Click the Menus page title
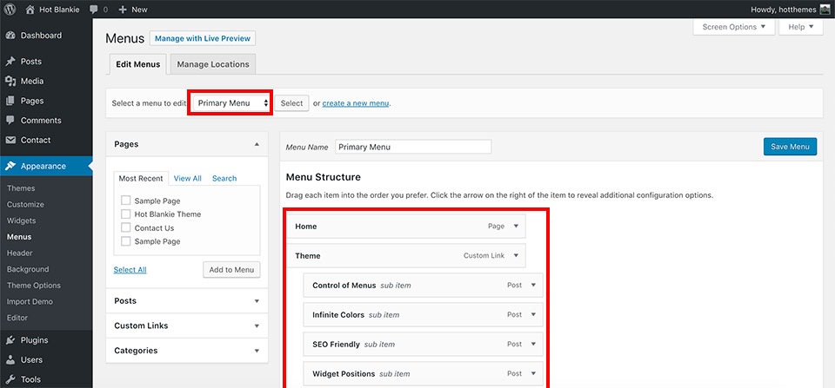This screenshot has height=388, width=835. point(124,39)
